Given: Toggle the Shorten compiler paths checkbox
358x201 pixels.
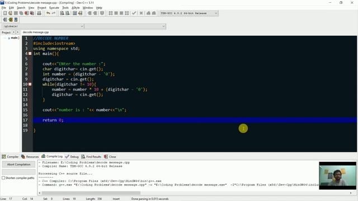Looking at the screenshot, I should [3, 178].
